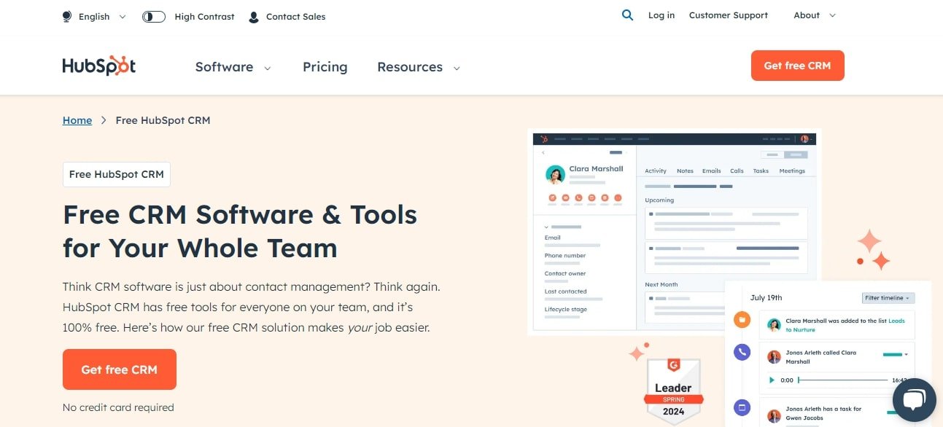This screenshot has height=427, width=943.
Task: Click the purple task icon near Gwen Jacobs
Action: [742, 407]
